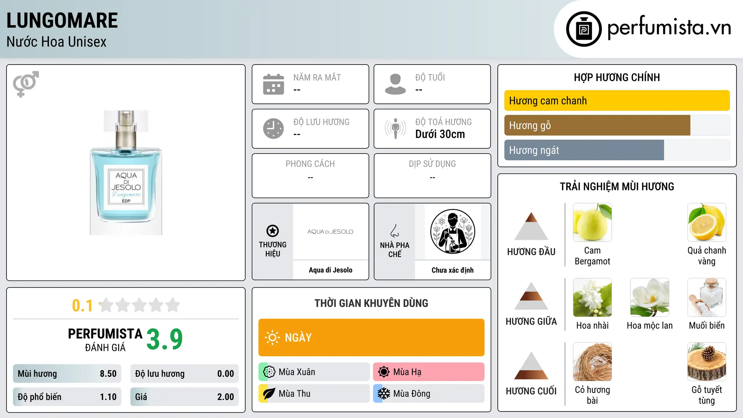This screenshot has height=418, width=743.
Task: Click the THỜI GIAN KHUYÊN DÙNG heading
Action: [x=371, y=303]
